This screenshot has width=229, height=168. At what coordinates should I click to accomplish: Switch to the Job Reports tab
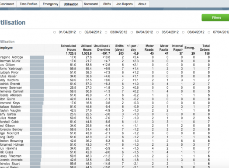click(124, 4)
